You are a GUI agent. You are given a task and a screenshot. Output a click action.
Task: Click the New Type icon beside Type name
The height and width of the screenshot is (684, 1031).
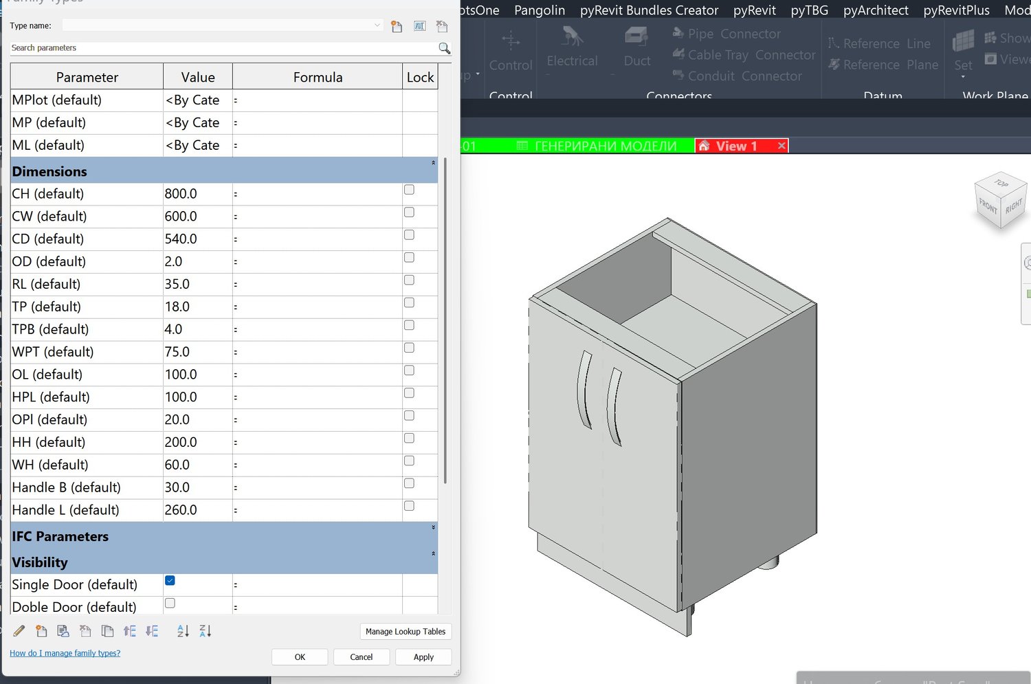point(397,26)
